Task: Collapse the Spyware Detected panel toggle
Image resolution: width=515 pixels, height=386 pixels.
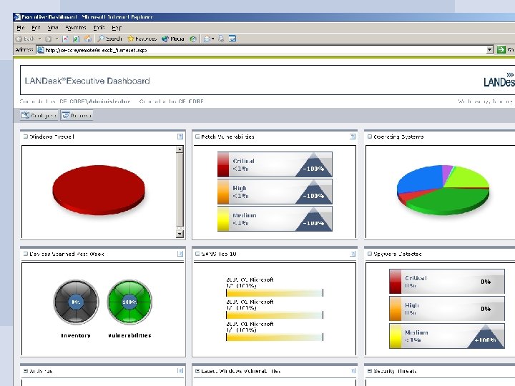Action: click(370, 254)
